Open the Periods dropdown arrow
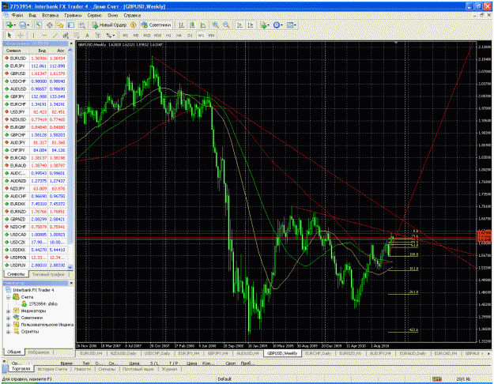This screenshot has width=494, height=384. [281, 24]
